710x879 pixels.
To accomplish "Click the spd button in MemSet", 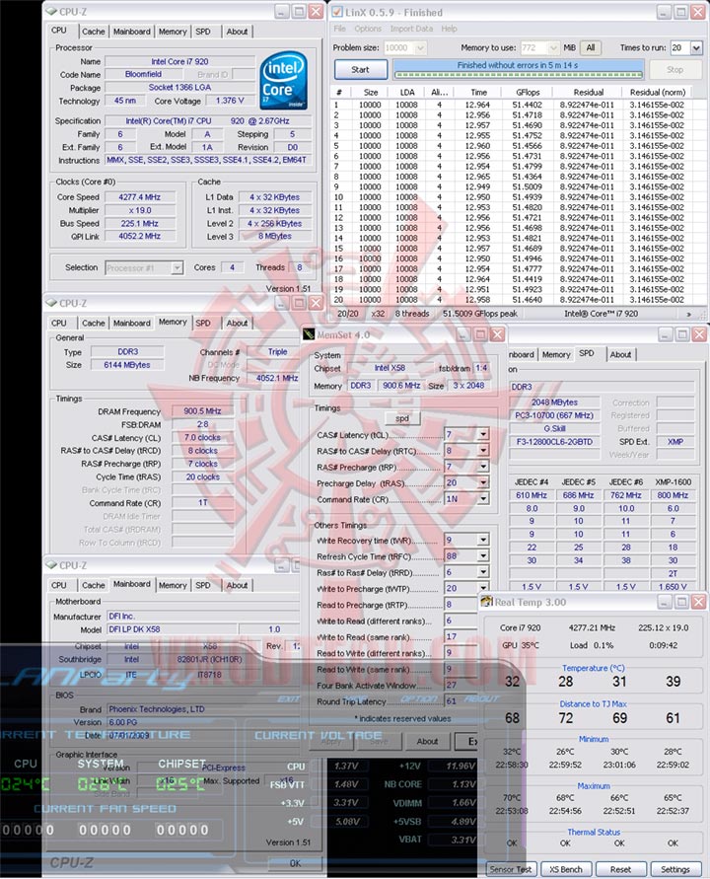I will coord(401,418).
